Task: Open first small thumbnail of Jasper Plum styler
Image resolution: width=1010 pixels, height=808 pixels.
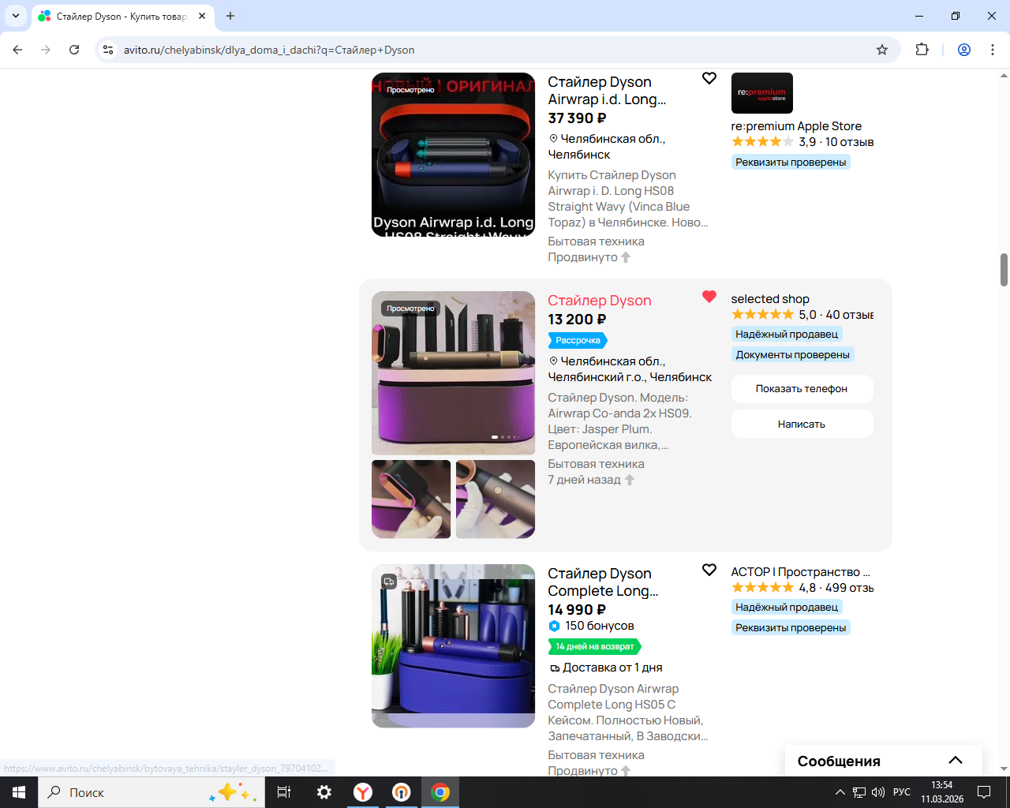Action: (x=411, y=499)
